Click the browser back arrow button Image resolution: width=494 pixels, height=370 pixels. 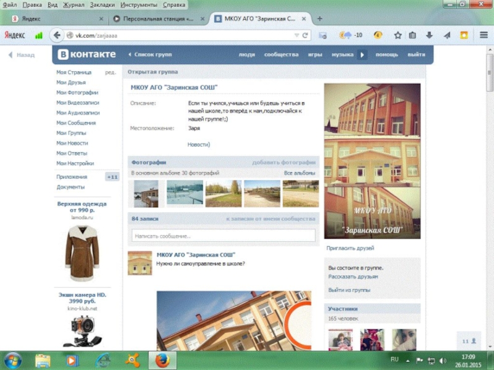click(x=57, y=35)
